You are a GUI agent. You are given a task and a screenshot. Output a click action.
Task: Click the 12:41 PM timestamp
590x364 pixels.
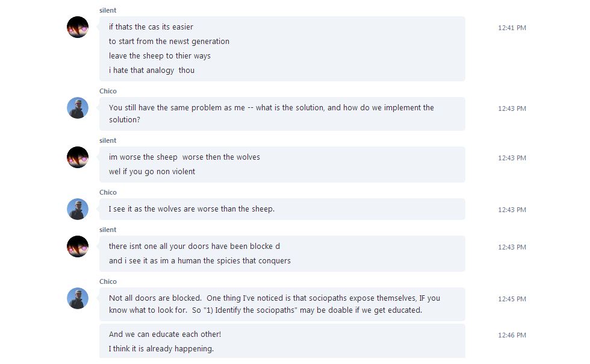click(x=512, y=28)
